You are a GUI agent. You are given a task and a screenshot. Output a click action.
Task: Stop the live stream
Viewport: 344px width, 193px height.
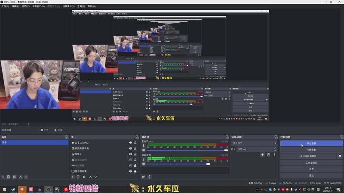coord(311,143)
